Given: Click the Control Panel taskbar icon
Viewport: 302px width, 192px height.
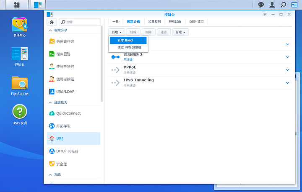Looking at the screenshot, I should coord(38,5).
